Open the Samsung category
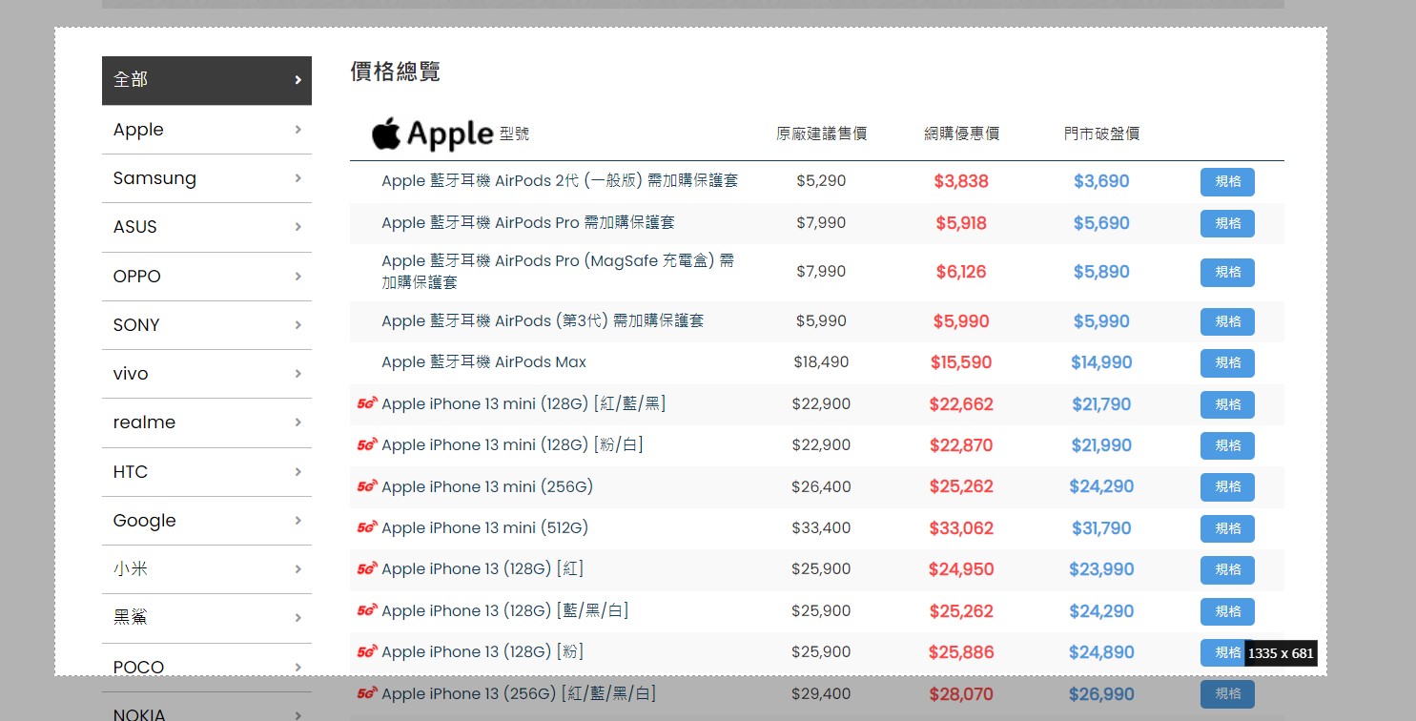 click(207, 178)
